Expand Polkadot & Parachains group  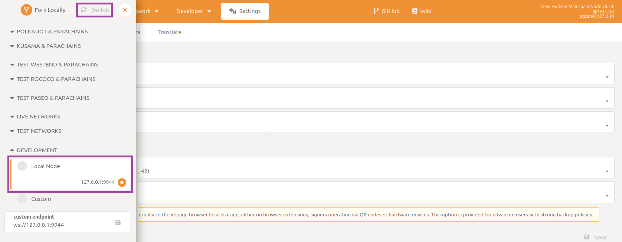pos(52,32)
